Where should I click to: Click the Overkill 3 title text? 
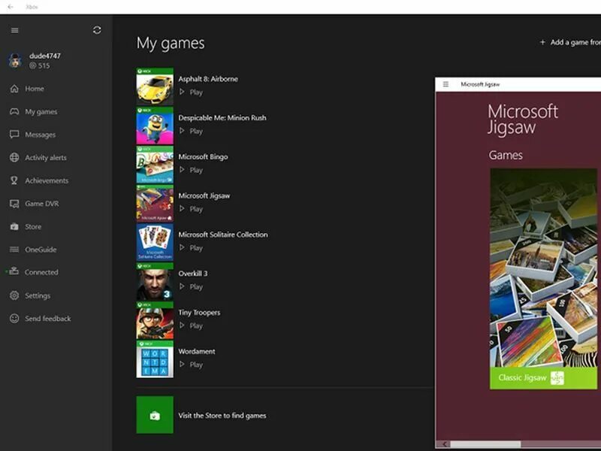[193, 274]
